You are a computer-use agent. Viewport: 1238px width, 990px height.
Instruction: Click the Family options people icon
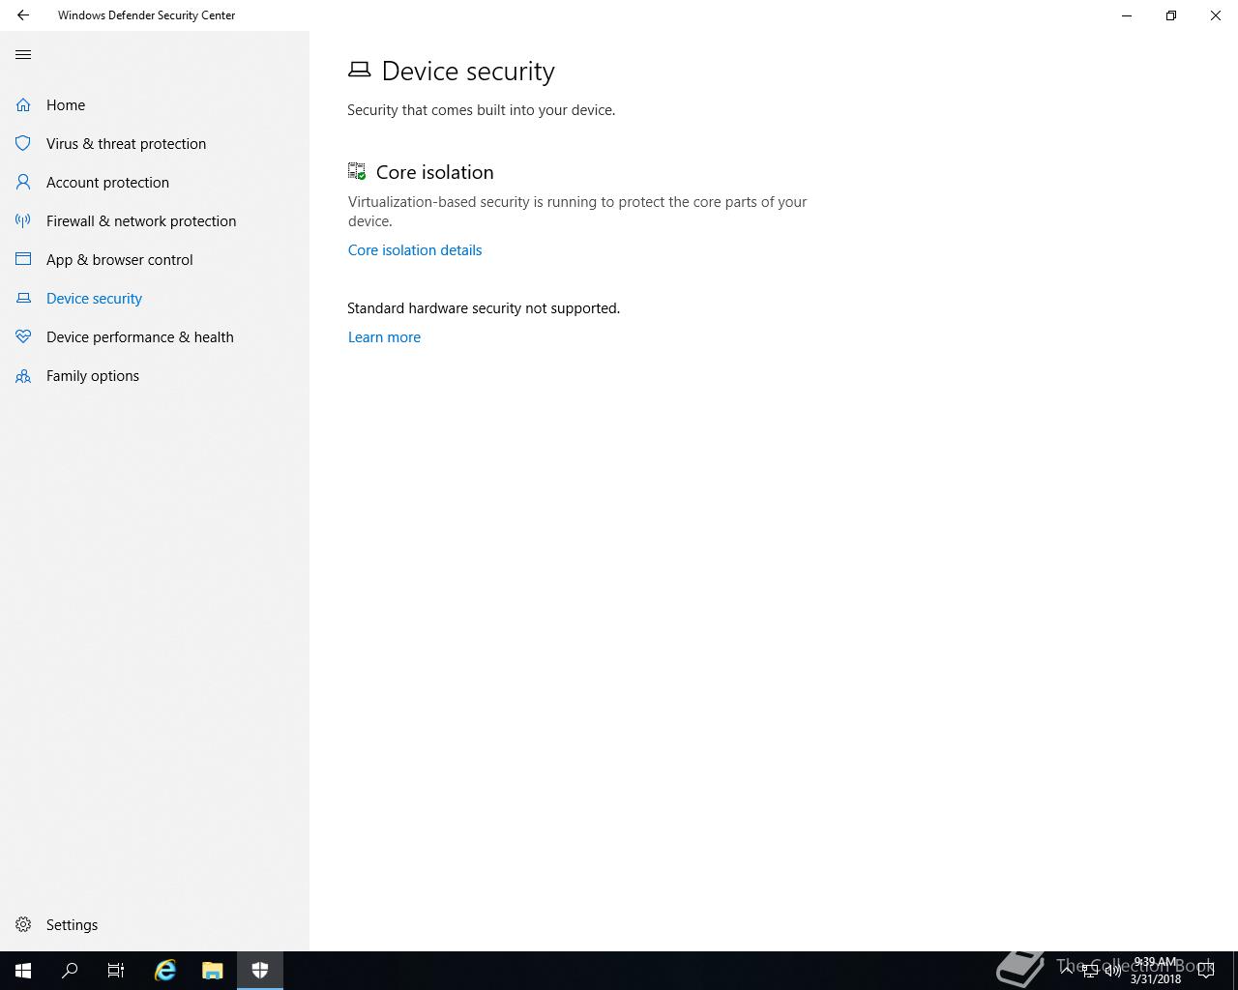tap(23, 375)
